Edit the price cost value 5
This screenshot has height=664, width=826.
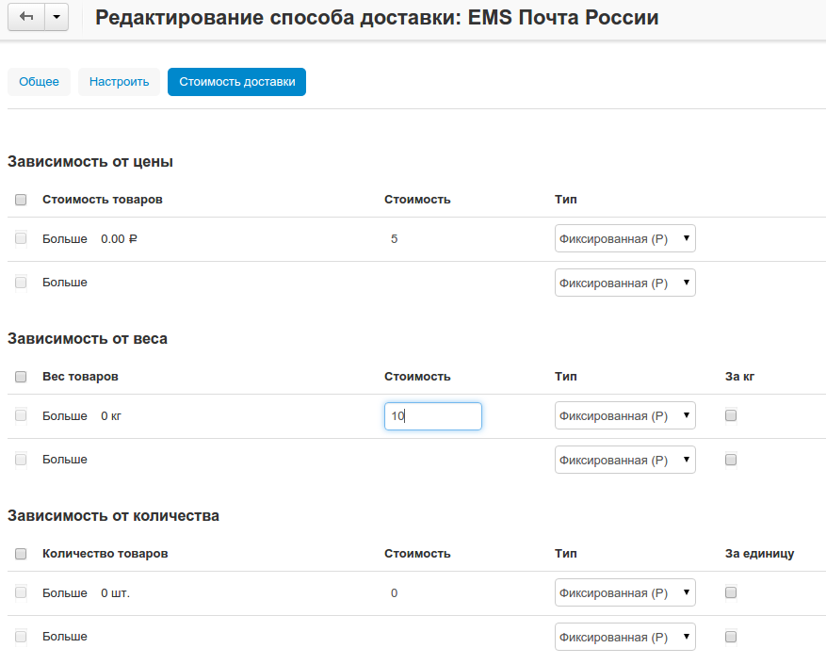tap(394, 239)
